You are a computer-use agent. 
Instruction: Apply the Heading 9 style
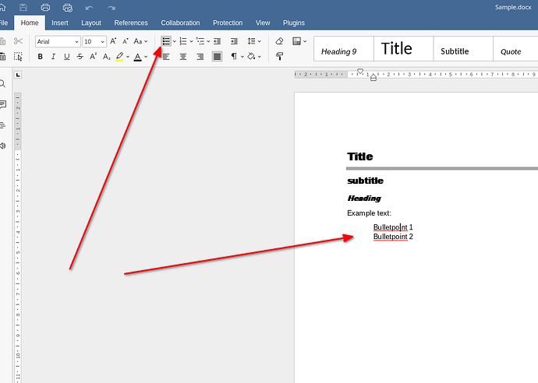(344, 49)
